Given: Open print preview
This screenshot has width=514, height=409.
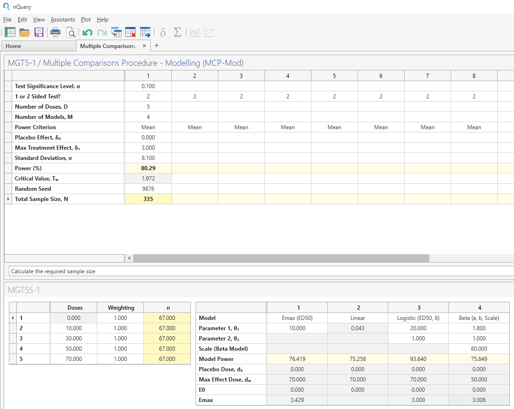Looking at the screenshot, I should (x=71, y=32).
